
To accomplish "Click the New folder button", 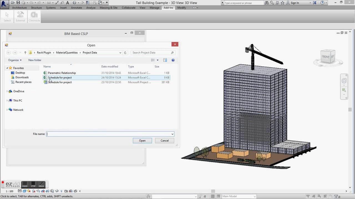I will click(x=35, y=60).
